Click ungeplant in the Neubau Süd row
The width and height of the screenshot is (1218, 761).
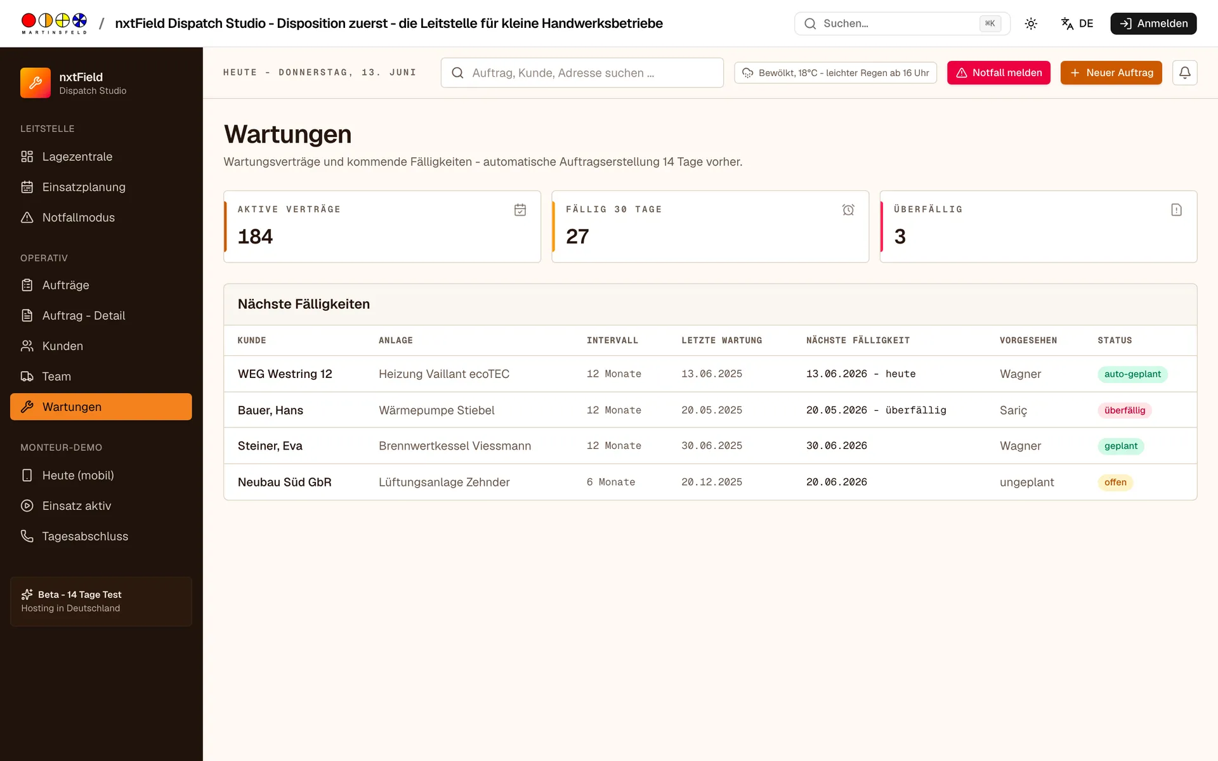[x=1026, y=482]
